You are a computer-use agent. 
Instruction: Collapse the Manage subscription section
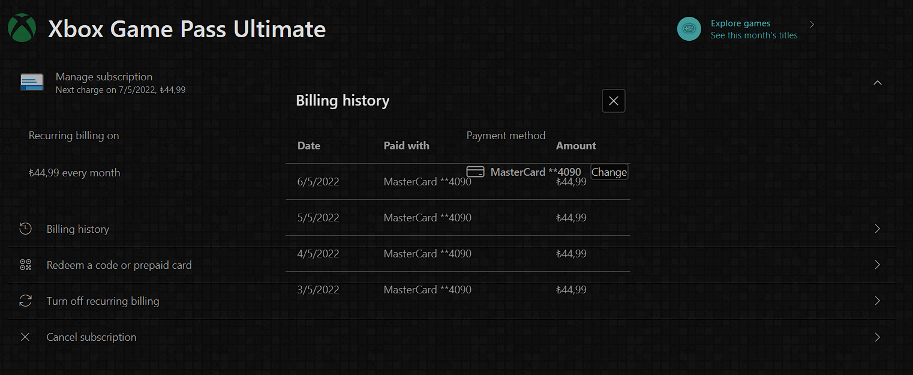coord(877,83)
